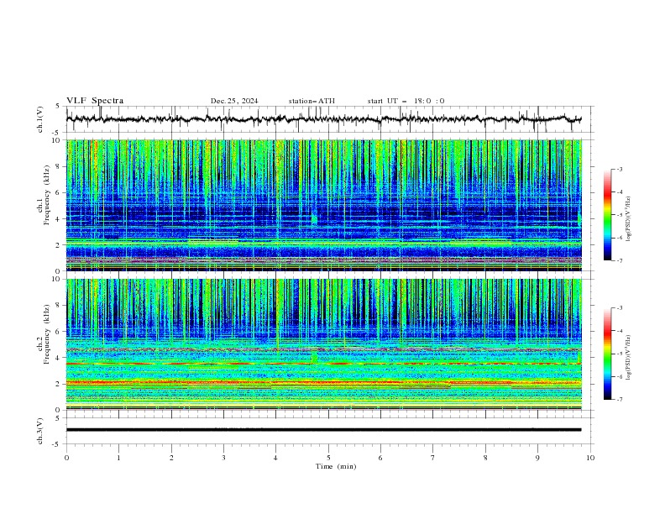Click the time axis tick label "9"
Screen dimensions: 665x514
(537, 458)
